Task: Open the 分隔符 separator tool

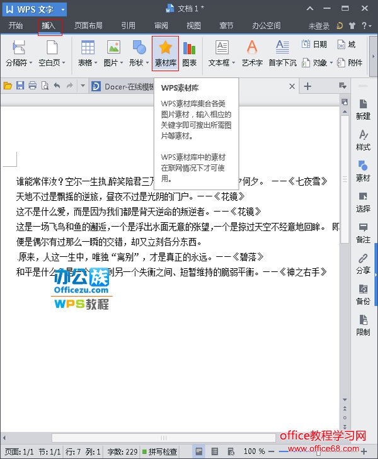Action: click(18, 54)
